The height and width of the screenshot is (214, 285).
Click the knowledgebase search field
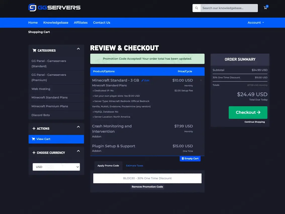pyautogui.click(x=229, y=8)
